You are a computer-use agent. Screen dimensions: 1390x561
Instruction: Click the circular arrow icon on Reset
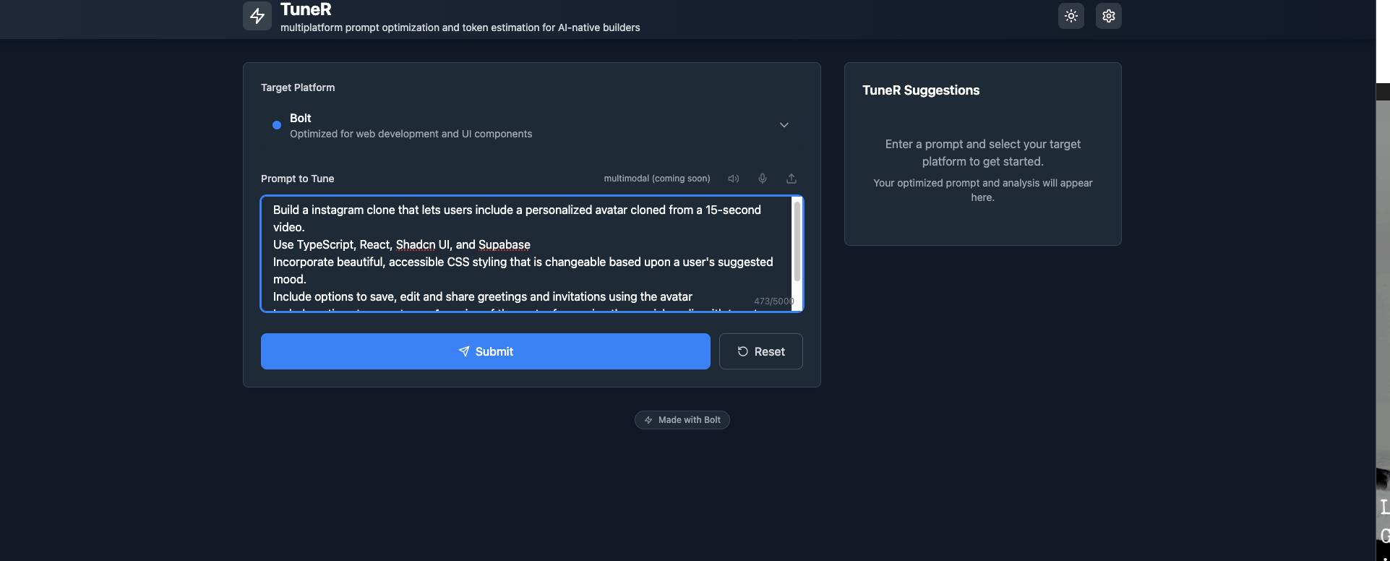click(x=742, y=351)
